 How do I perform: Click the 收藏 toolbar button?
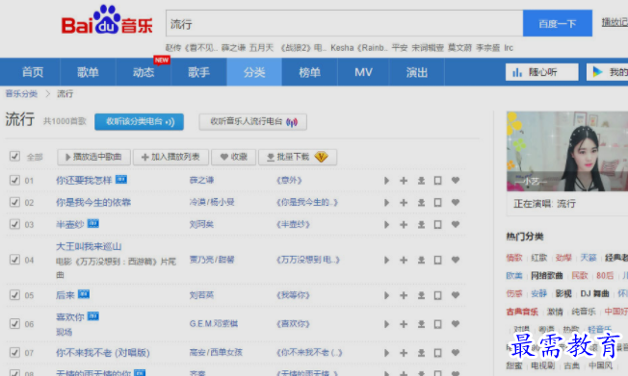tap(234, 157)
